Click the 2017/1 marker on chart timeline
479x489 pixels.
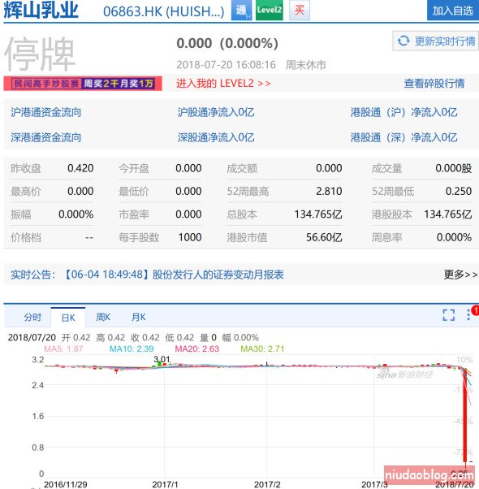tap(165, 484)
